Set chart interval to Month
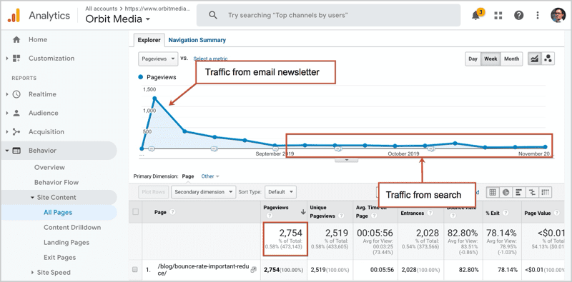 click(x=511, y=59)
